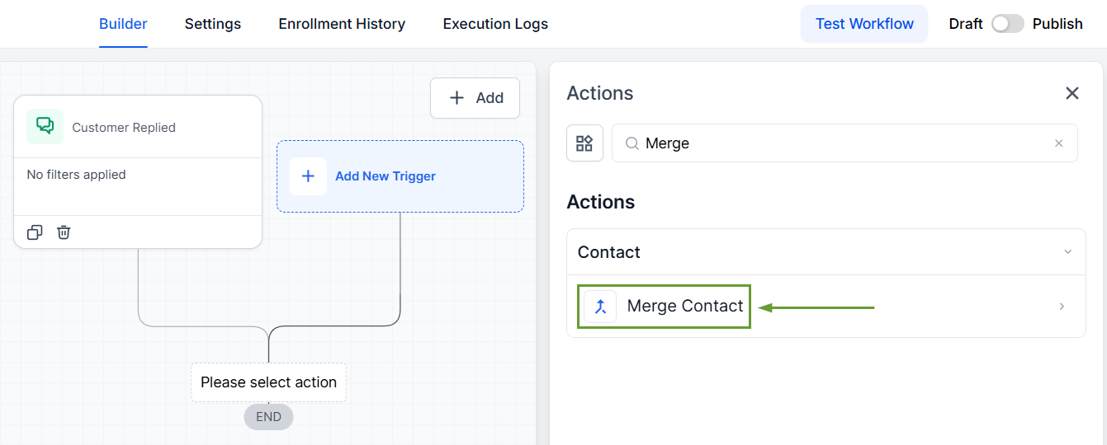Go to the Execution Logs tab
This screenshot has height=445, width=1107.
(495, 24)
